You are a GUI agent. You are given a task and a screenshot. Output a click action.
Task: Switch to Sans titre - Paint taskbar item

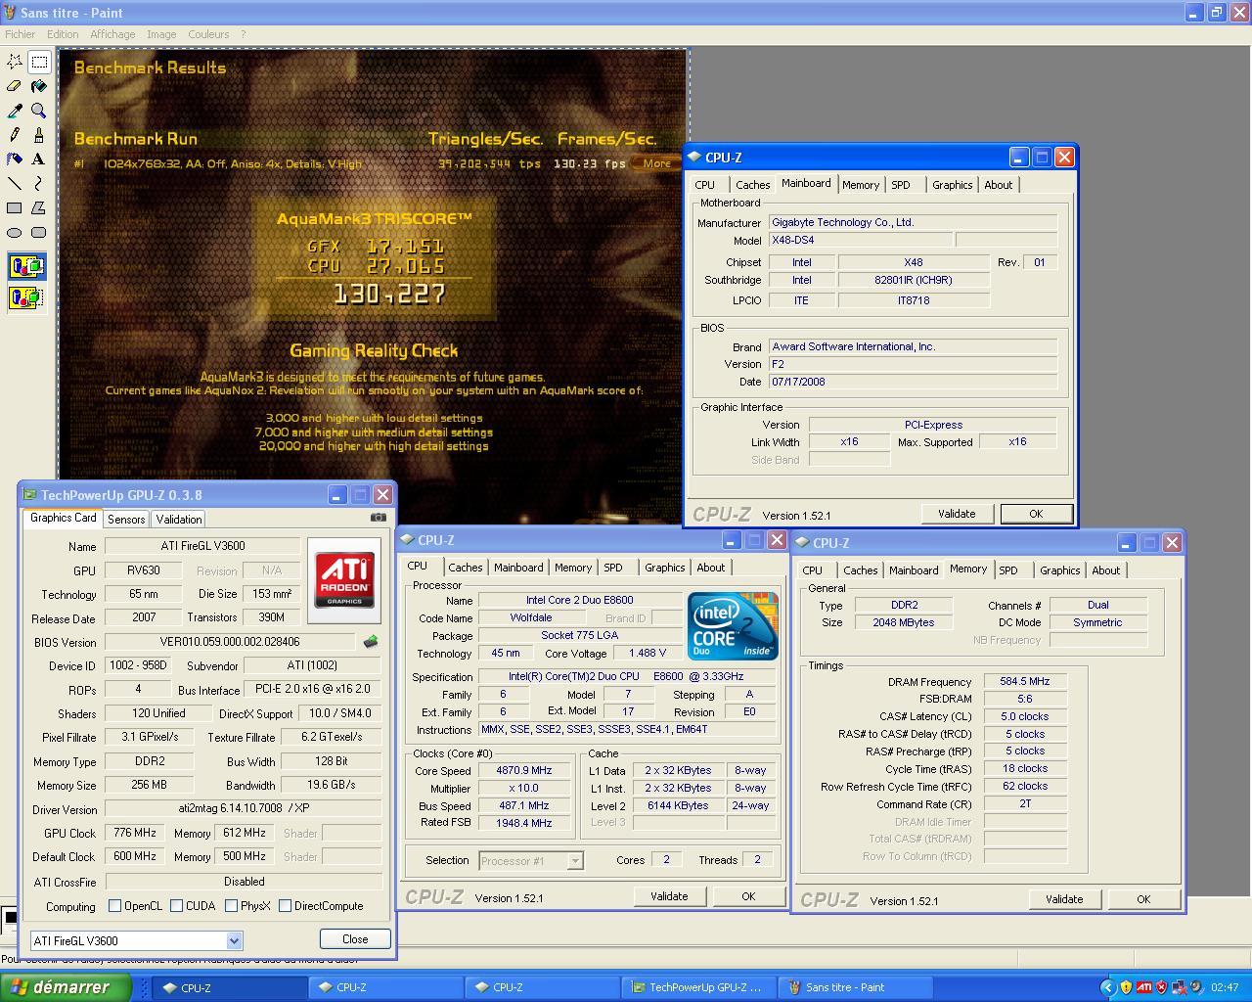pyautogui.click(x=855, y=987)
